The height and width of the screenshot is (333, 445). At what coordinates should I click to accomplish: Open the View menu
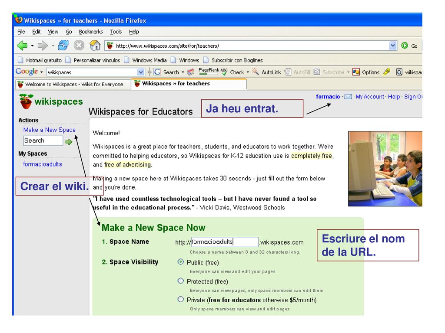tap(53, 32)
